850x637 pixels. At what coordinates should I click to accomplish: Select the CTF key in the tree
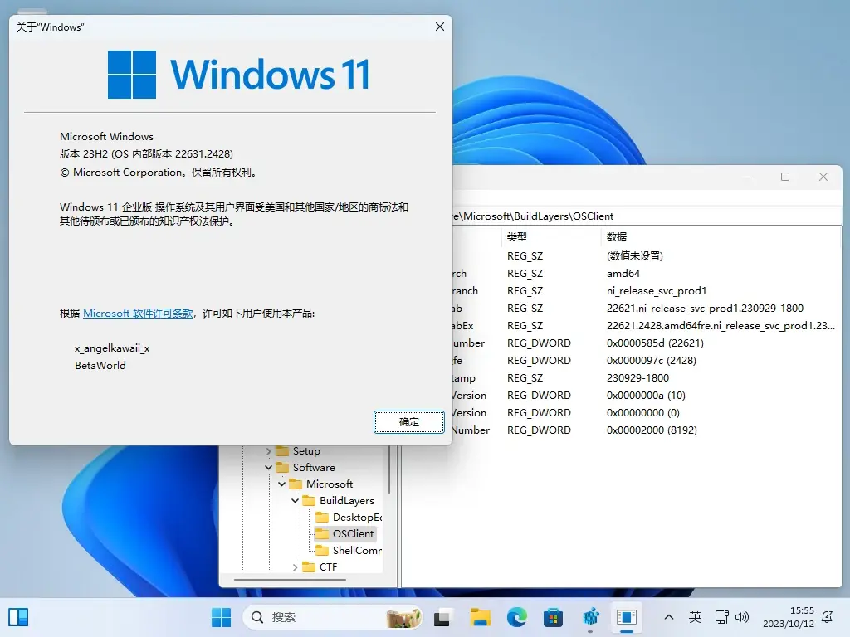tap(328, 567)
